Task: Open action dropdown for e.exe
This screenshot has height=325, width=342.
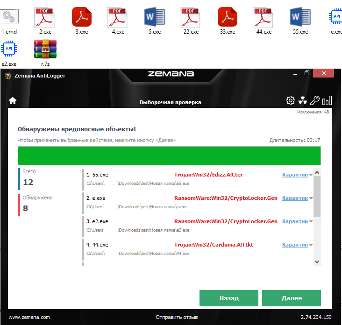Action: [311, 198]
